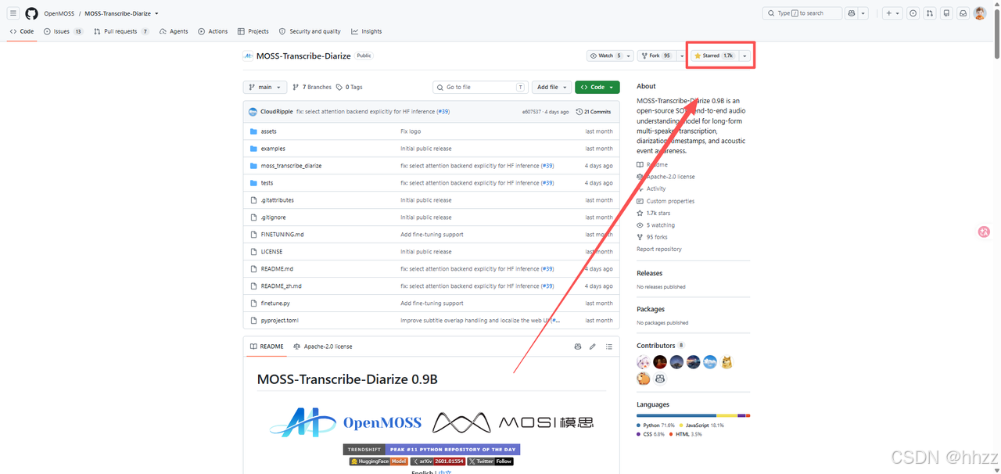Select the README tab

pyautogui.click(x=267, y=347)
